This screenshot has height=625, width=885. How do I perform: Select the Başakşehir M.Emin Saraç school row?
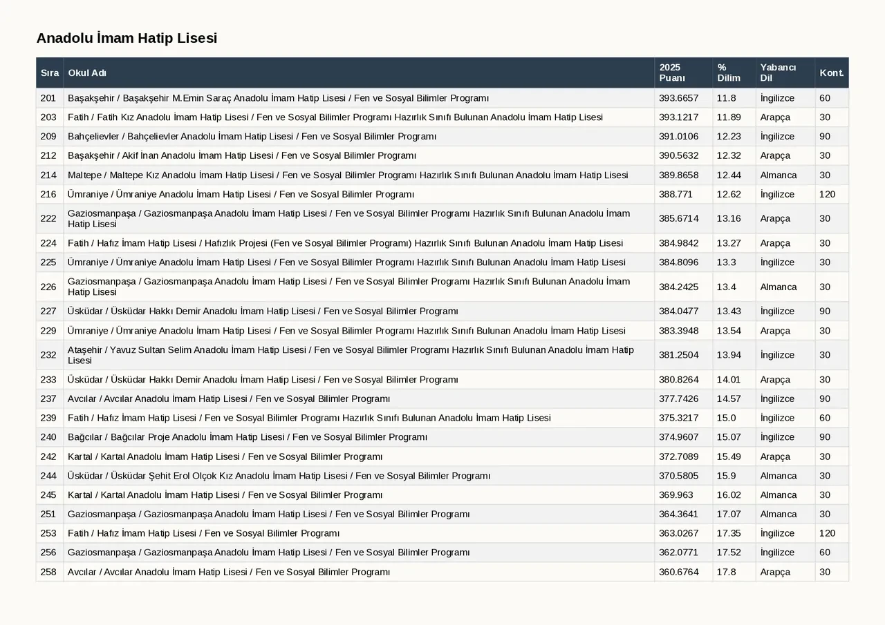(x=442, y=98)
